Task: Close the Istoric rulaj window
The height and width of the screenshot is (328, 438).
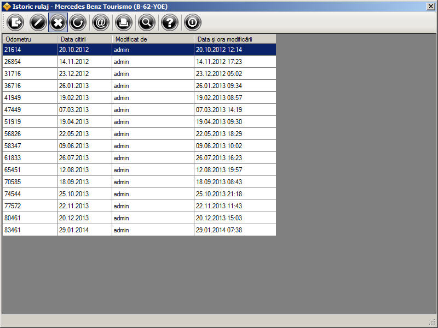Action: 431,7
